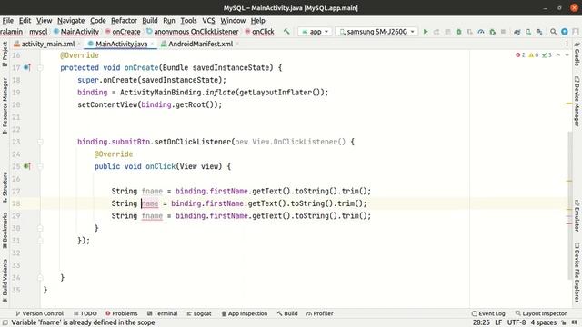The width and height of the screenshot is (582, 327).
Task: Open the Event Log tool window
Action: click(488, 313)
